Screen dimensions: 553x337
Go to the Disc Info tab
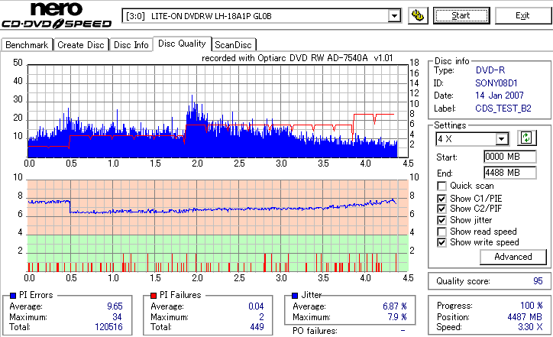[131, 45]
